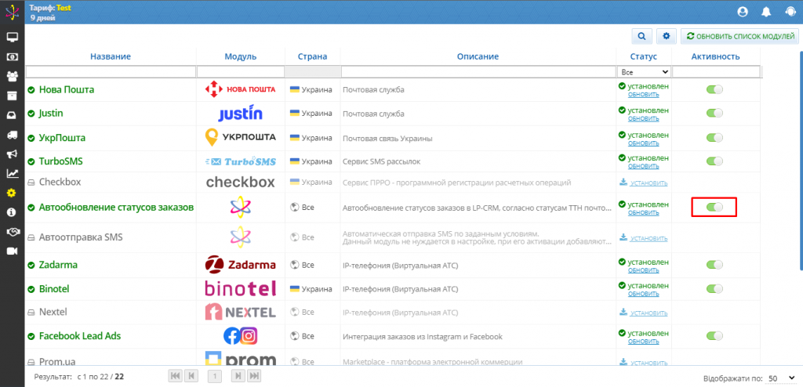Viewport: 803px width, 387px height.
Task: Click the gear button next to the search button
Action: tap(667, 36)
